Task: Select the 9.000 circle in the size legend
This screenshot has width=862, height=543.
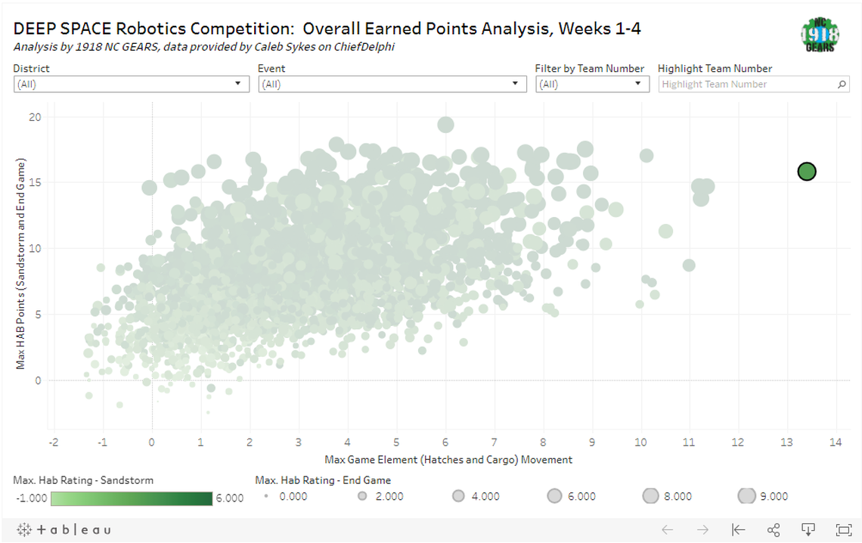Action: coord(747,495)
